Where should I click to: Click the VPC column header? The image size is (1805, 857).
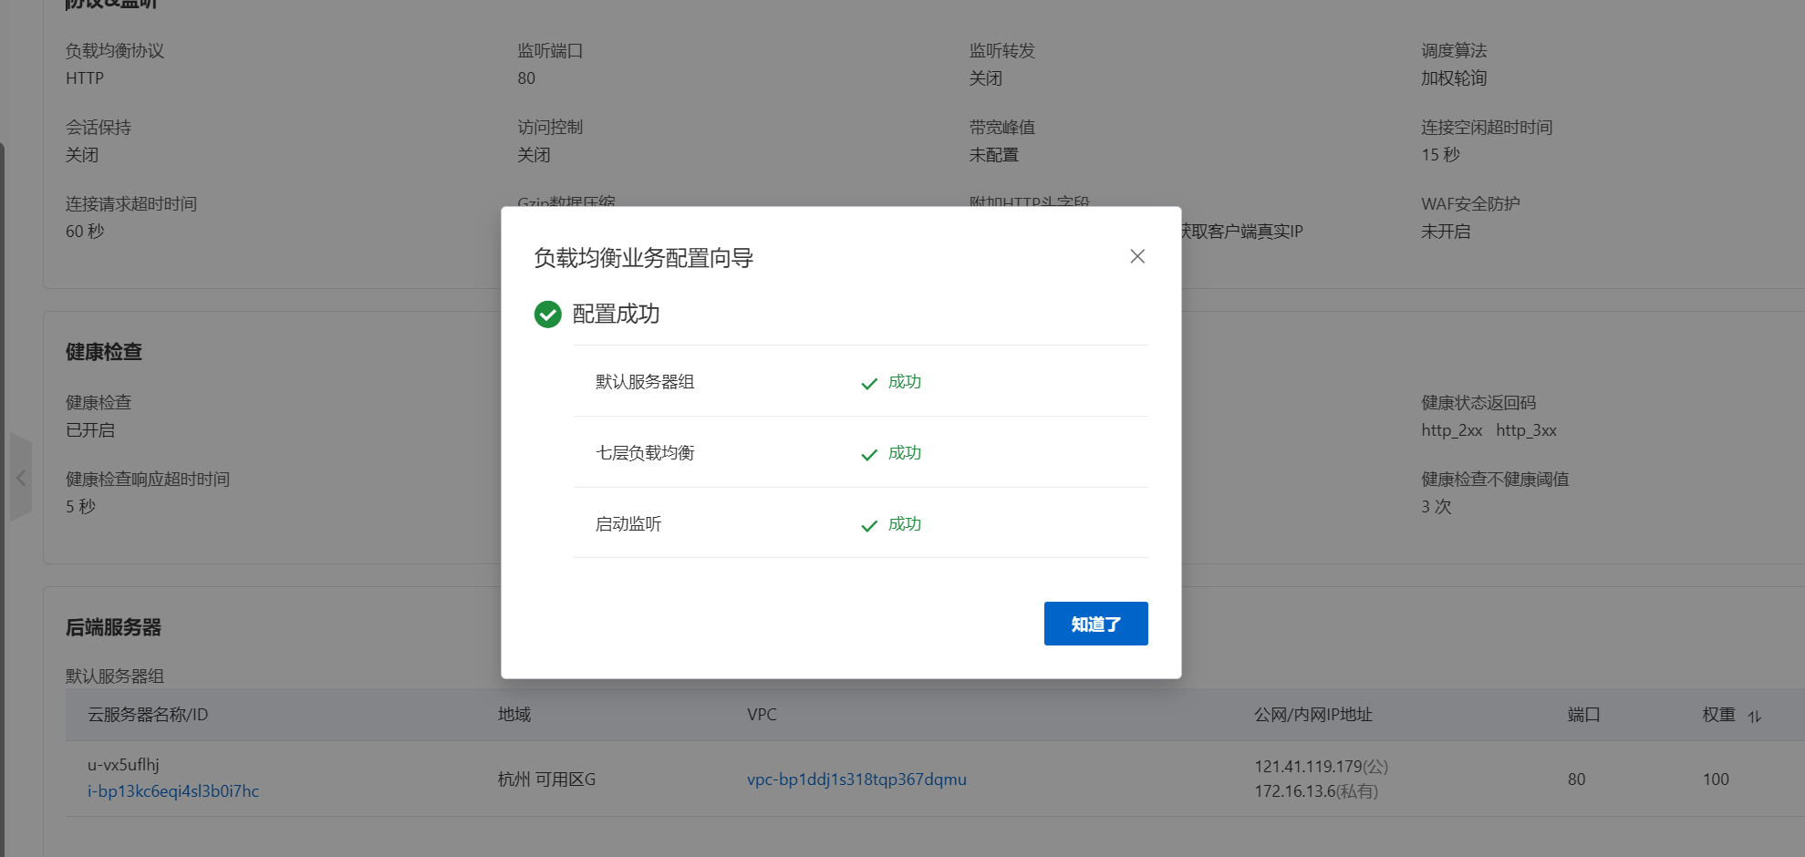762,715
